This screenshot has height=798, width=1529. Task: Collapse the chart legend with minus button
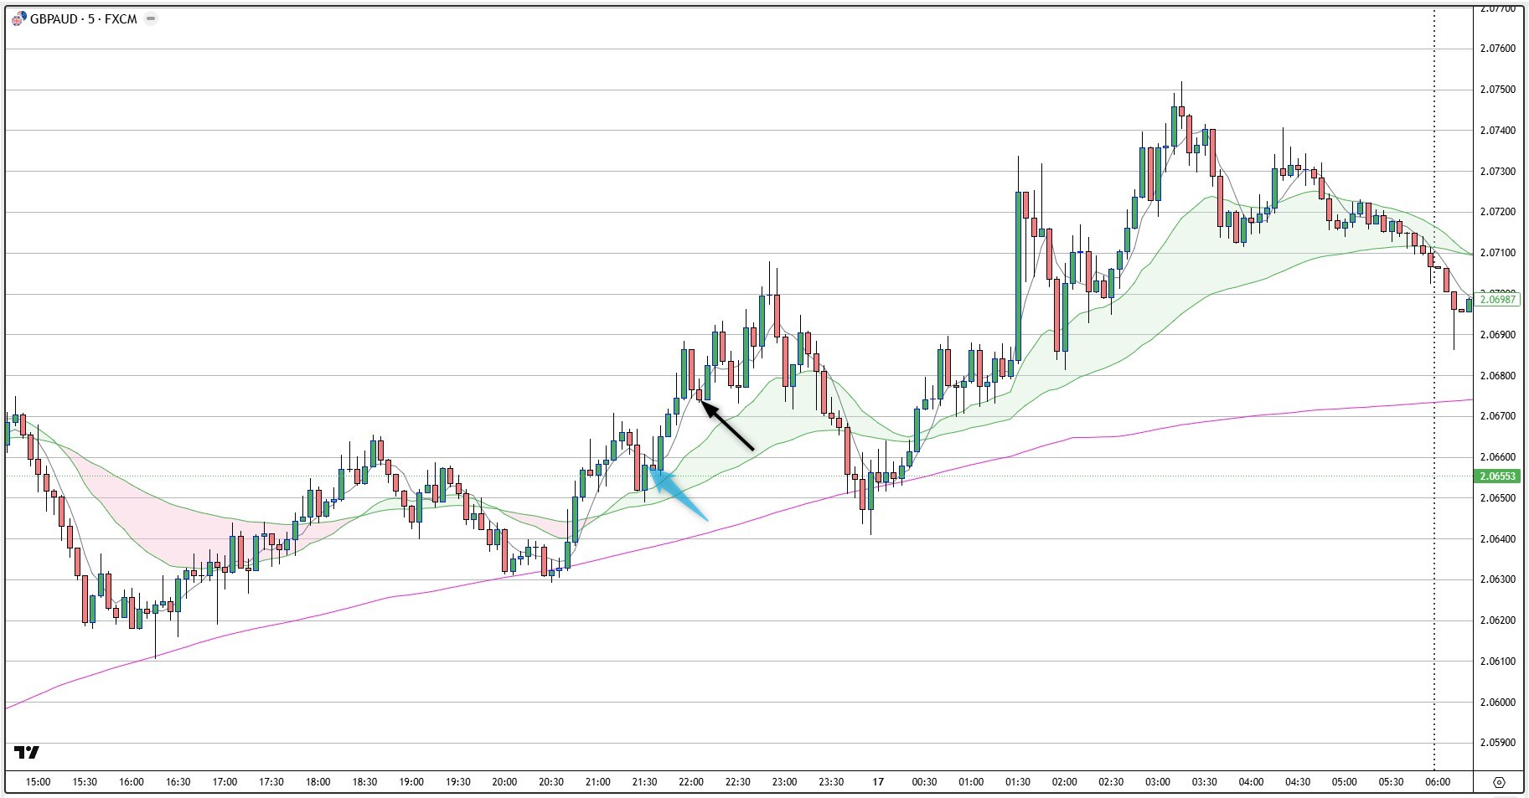coord(151,19)
